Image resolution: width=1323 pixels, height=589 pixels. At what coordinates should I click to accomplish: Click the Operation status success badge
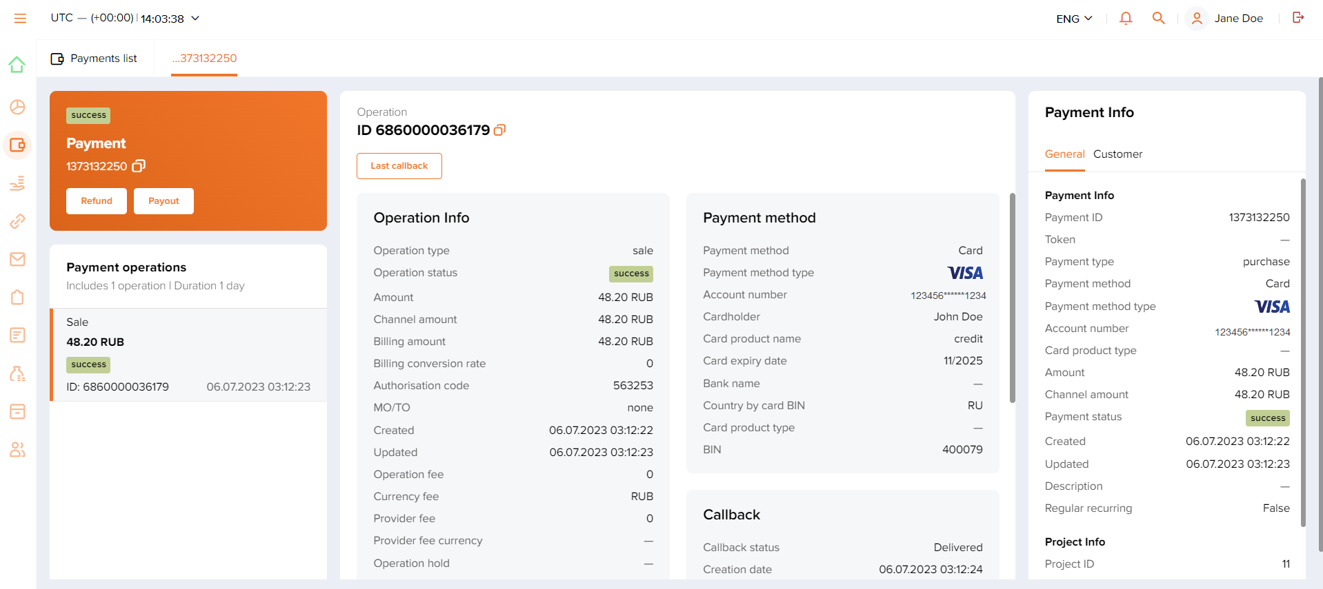pos(631,273)
